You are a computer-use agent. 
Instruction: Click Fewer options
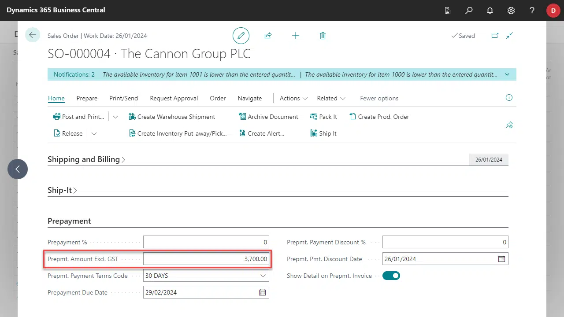[379, 98]
